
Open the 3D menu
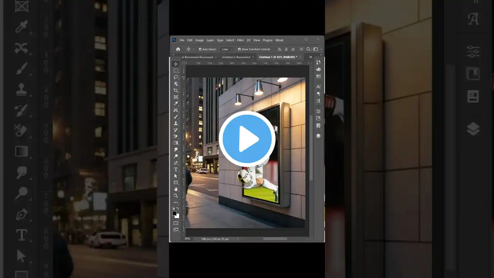[249, 40]
